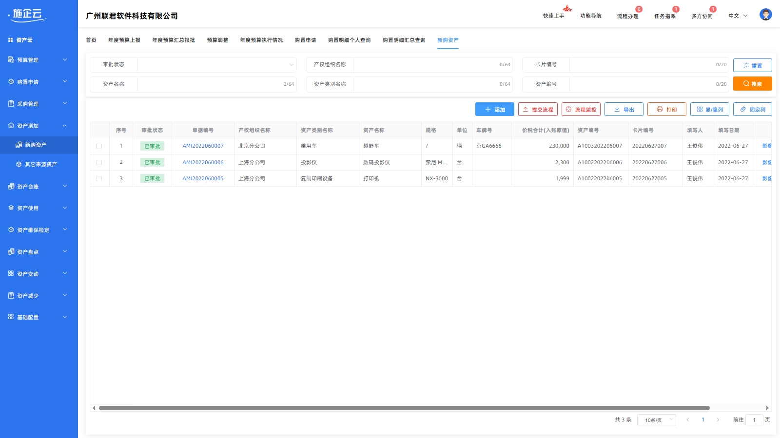The image size is (780, 438).
Task: Click the orange 搜索 button
Action: click(752, 84)
